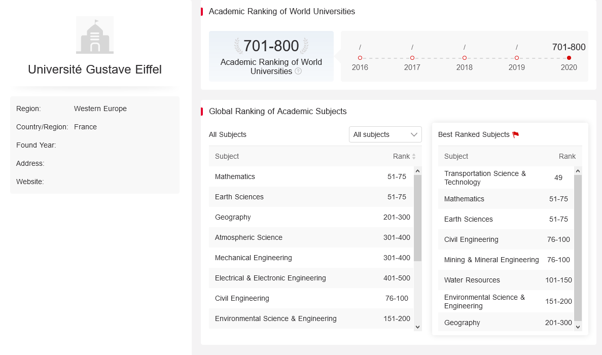602x355 pixels.
Task: Click Geography in Best Ranked Subjects
Action: click(462, 323)
